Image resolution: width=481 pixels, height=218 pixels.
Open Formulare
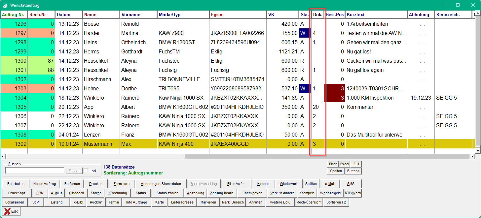coord(122,184)
